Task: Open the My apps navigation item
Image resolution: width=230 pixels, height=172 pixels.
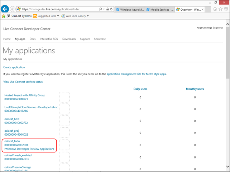Action: (20, 39)
